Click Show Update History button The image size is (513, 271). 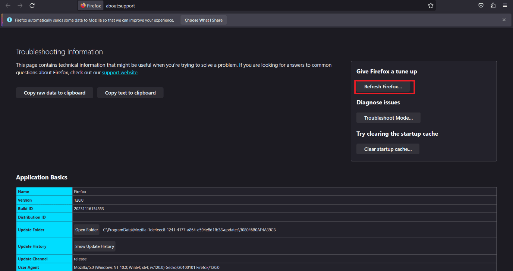pos(95,246)
